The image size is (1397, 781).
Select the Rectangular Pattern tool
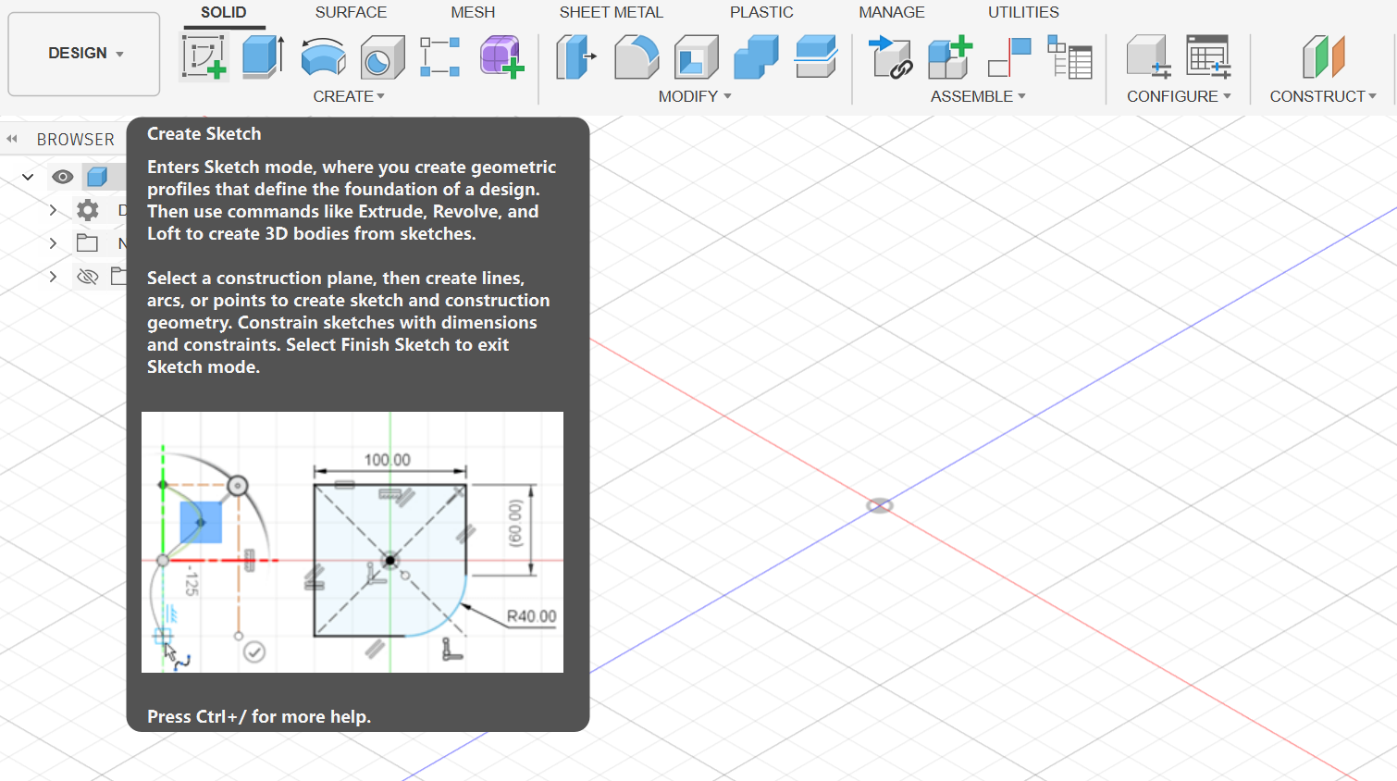[x=440, y=56]
